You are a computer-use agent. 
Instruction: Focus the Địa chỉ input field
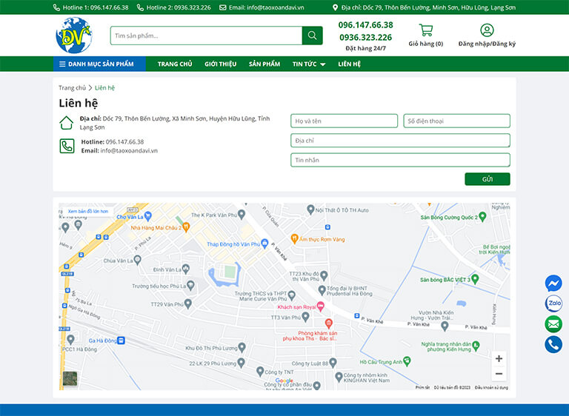click(x=400, y=141)
